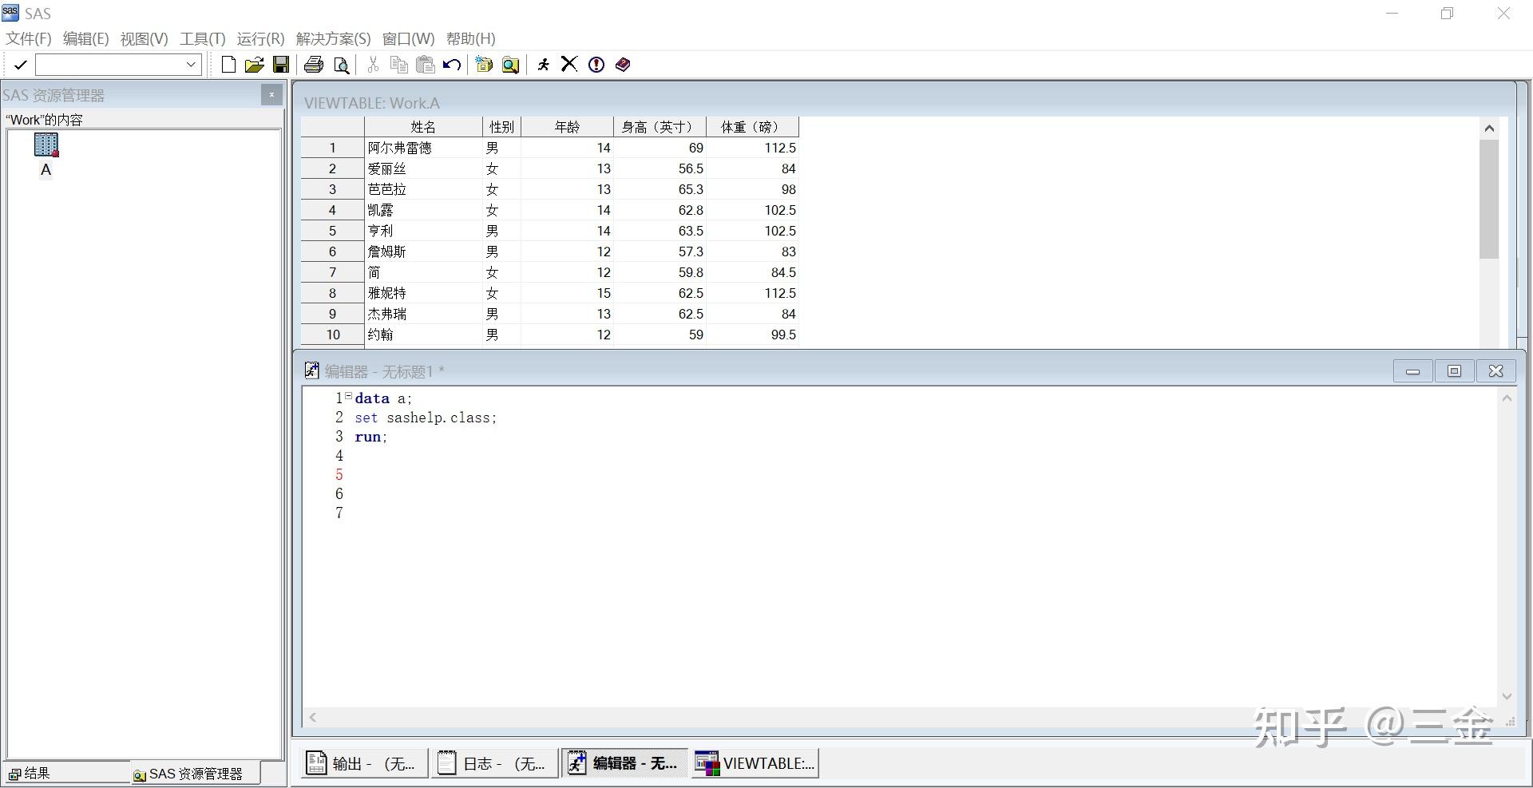Viewport: 1533px width, 788px height.
Task: Maximize the editor child window
Action: coord(1454,371)
